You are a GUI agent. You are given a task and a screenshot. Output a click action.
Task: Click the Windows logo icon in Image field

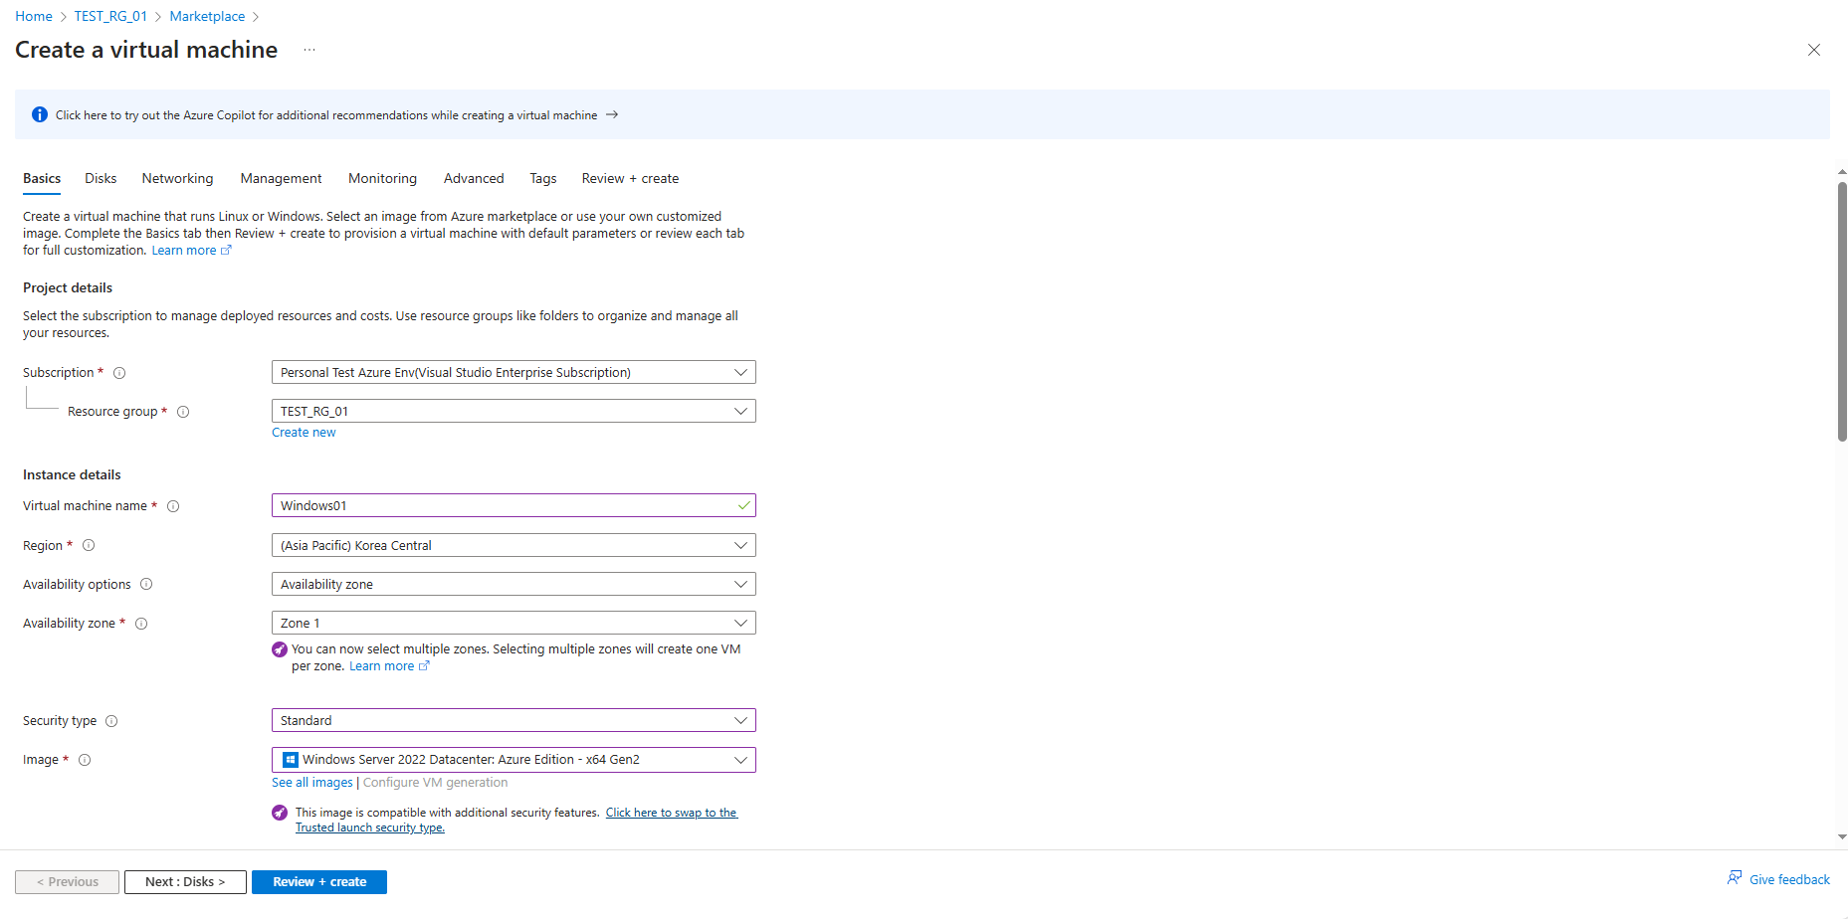[291, 760]
